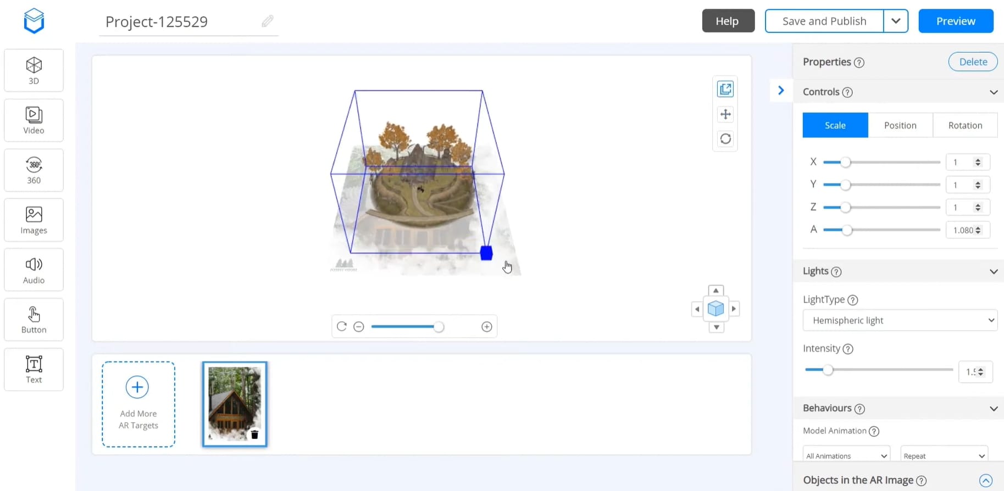The image size is (1004, 491).
Task: Click the Help button
Action: tap(728, 21)
